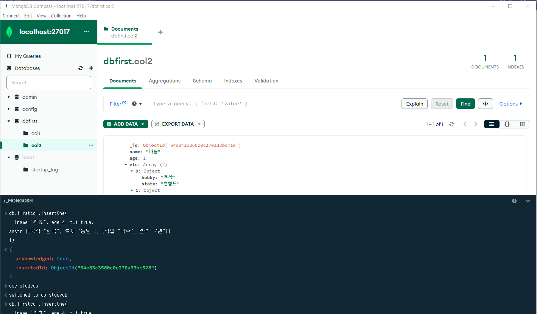The height and width of the screenshot is (314, 537).
Task: Open the Help menu
Action: coord(81,16)
